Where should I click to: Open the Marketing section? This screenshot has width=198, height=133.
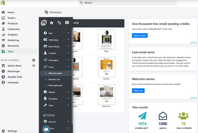[13, 40]
